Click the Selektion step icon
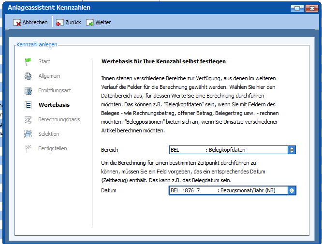322x244 pixels. click(x=28, y=134)
